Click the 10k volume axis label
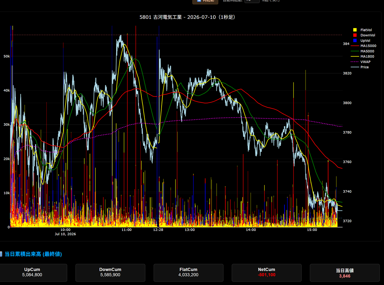This screenshot has width=384, height=285. [6, 193]
